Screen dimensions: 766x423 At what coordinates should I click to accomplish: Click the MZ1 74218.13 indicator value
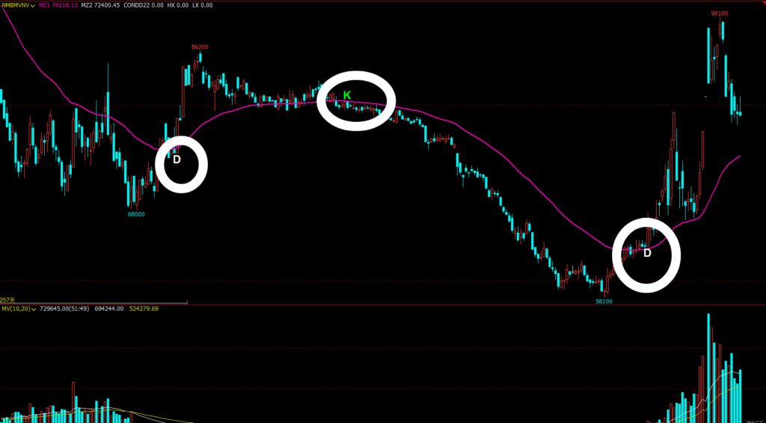pyautogui.click(x=59, y=4)
